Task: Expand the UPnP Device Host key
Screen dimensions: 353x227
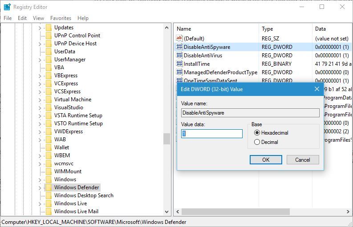Action: [x=40, y=44]
